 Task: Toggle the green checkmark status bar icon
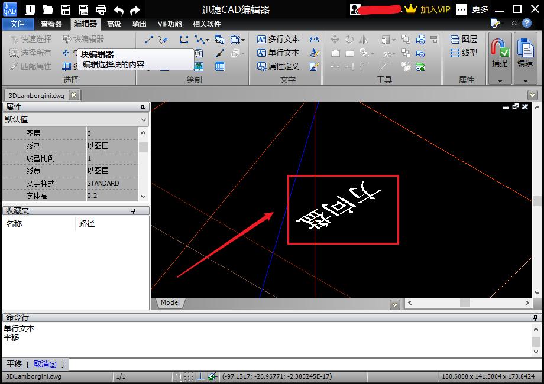coord(213,376)
